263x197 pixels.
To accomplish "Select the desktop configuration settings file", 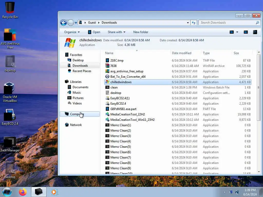I will pyautogui.click(x=178, y=93).
